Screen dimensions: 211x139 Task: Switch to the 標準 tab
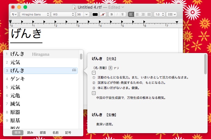[x=18, y=133]
